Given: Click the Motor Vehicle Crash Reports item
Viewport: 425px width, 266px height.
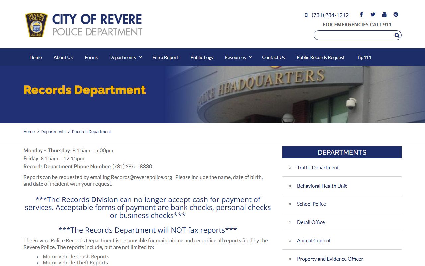Looking at the screenshot, I should [76, 257].
